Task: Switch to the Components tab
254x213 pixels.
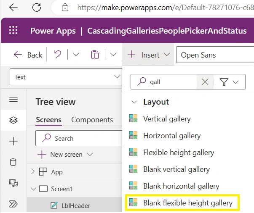Action: tap(92, 120)
